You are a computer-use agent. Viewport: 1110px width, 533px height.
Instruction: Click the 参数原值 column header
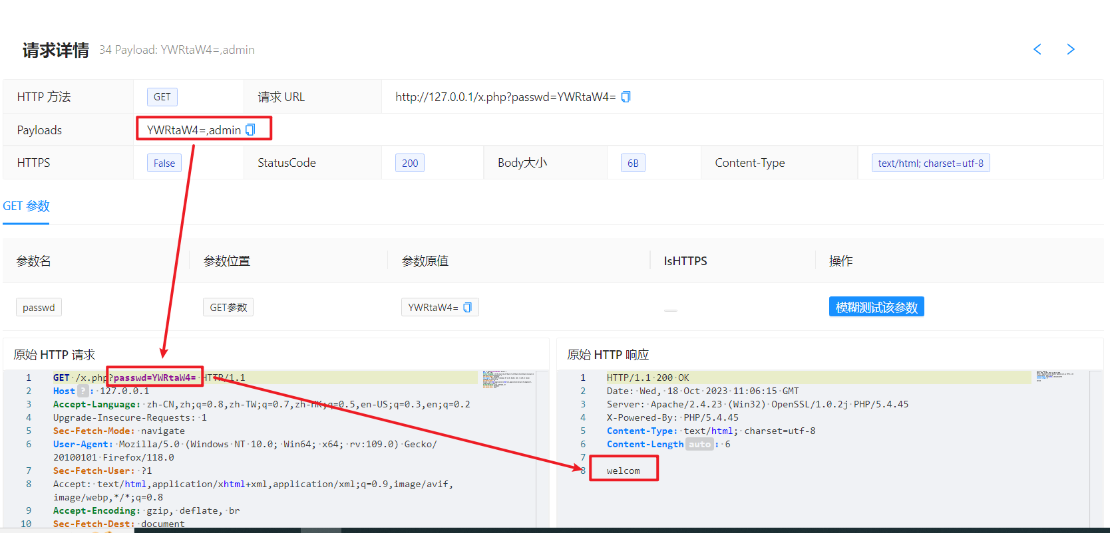425,261
